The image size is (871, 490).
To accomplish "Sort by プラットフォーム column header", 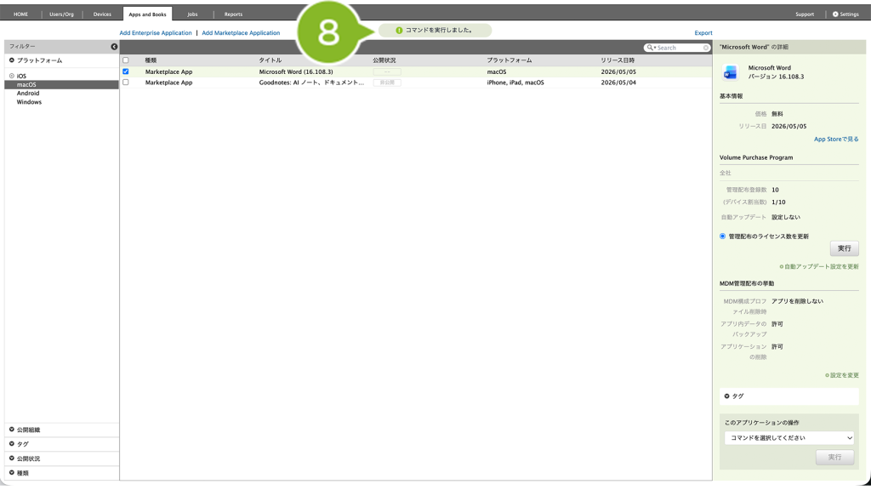I will [510, 60].
